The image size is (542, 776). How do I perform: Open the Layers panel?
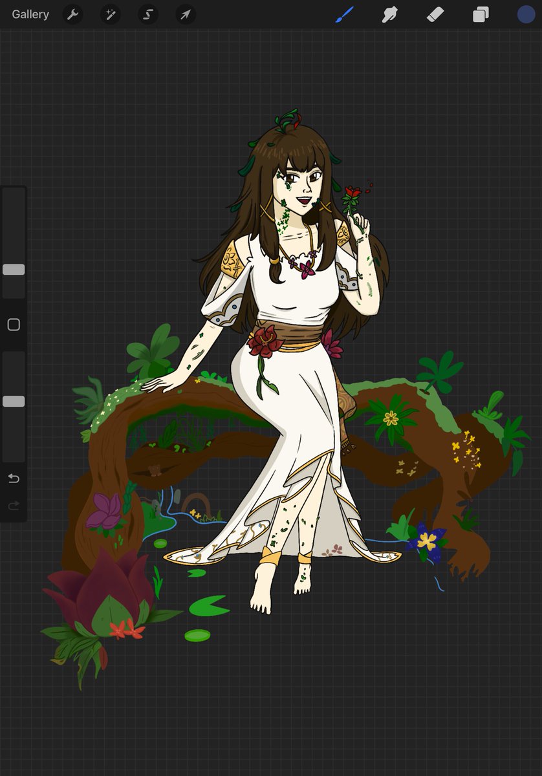[x=481, y=14]
